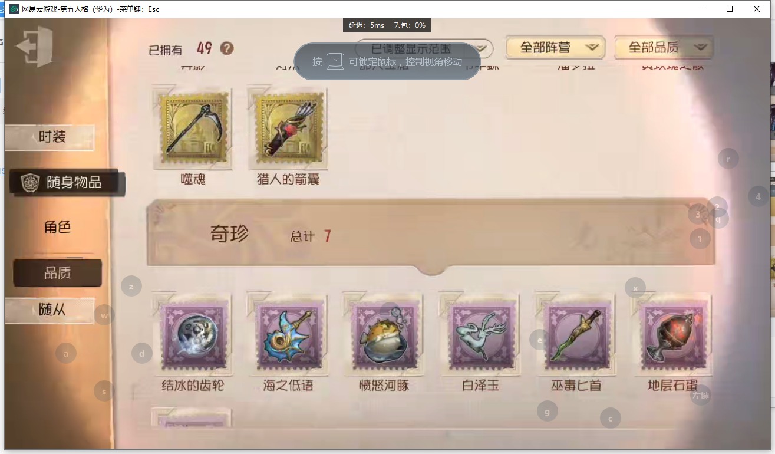Sort by 角色 option
This screenshot has height=454, width=775.
(x=58, y=227)
